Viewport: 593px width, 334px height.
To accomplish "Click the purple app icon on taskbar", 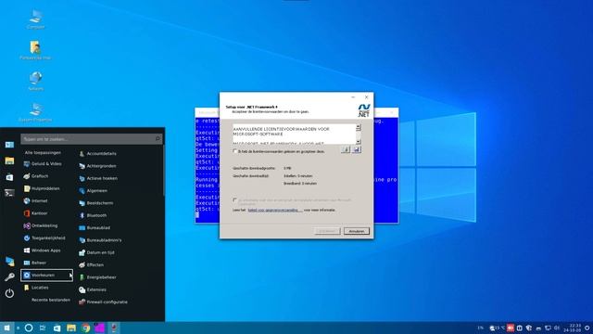I will [99, 328].
